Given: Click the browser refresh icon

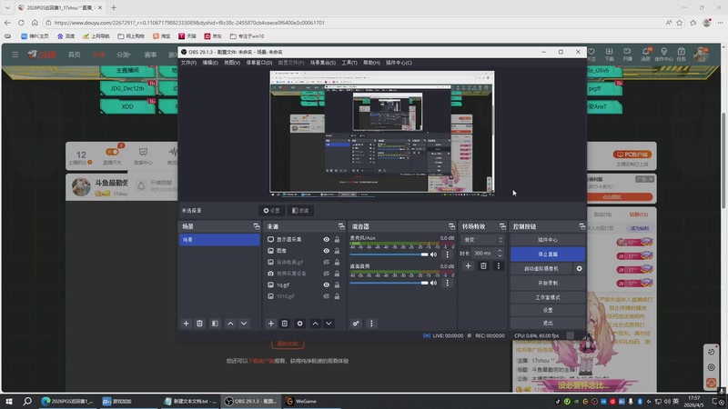Looking at the screenshot, I should [x=21, y=22].
